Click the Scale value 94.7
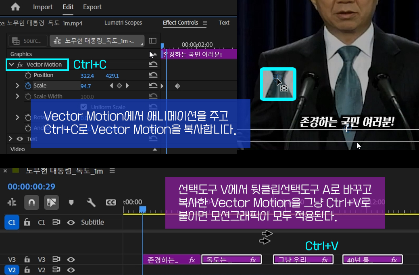 (x=85, y=86)
